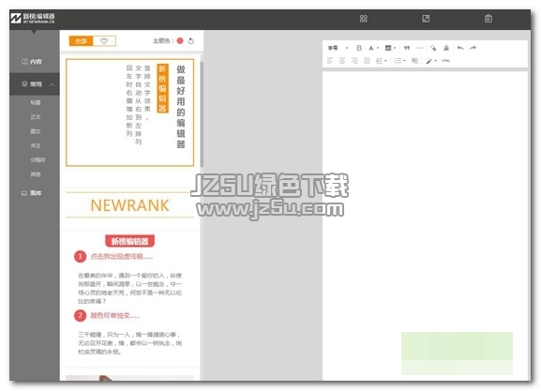Click the save icon in header
The image size is (541, 391).
[426, 19]
